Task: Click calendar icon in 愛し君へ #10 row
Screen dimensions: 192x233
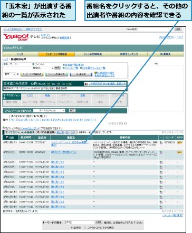Action: click(161, 207)
